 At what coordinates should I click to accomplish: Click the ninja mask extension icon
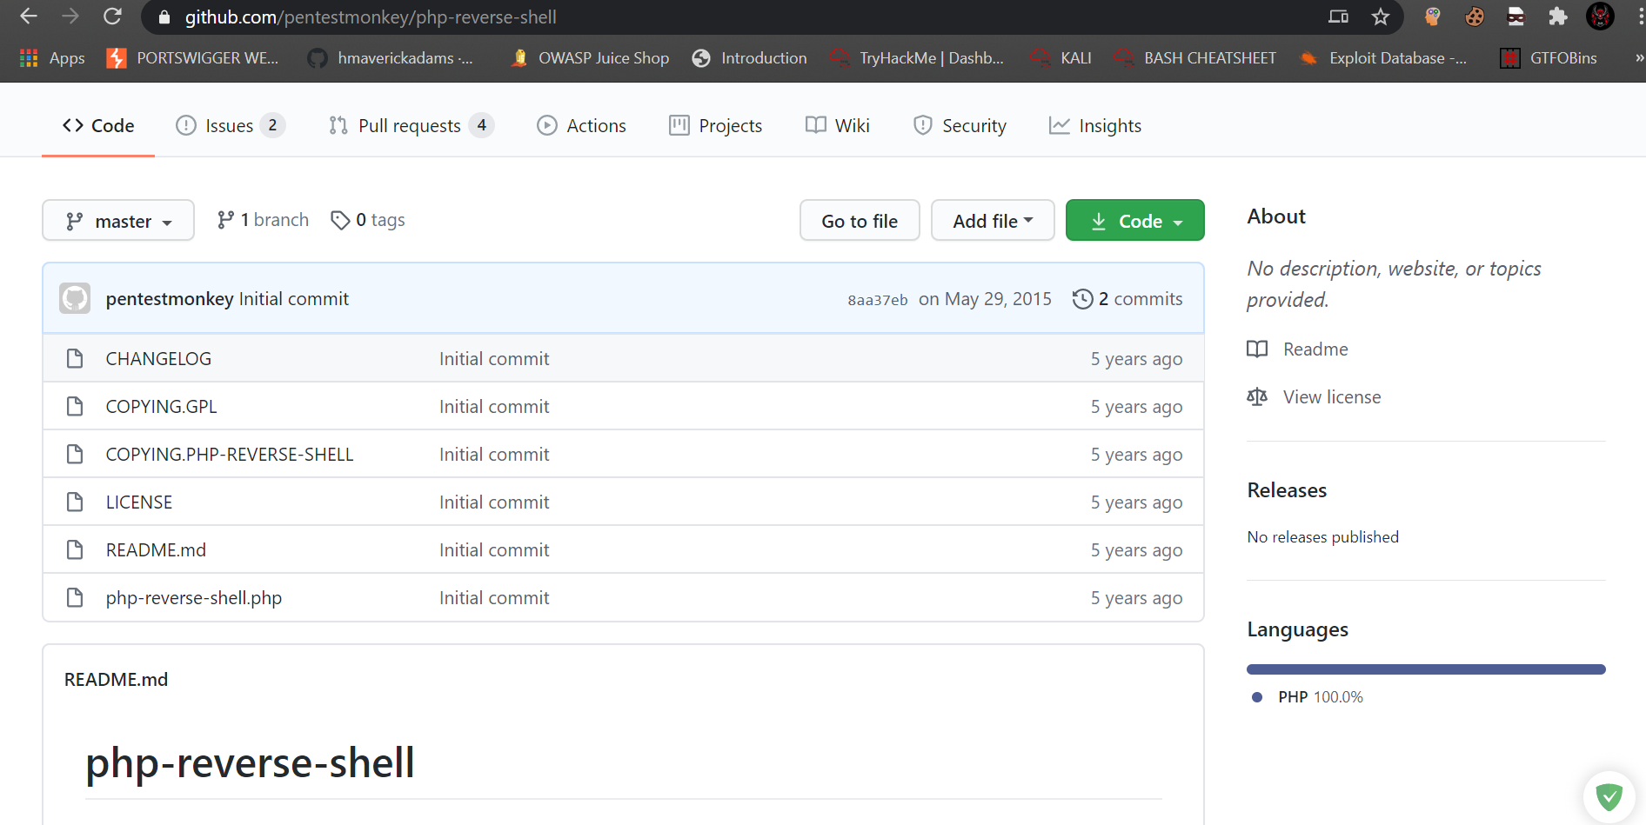(1516, 17)
